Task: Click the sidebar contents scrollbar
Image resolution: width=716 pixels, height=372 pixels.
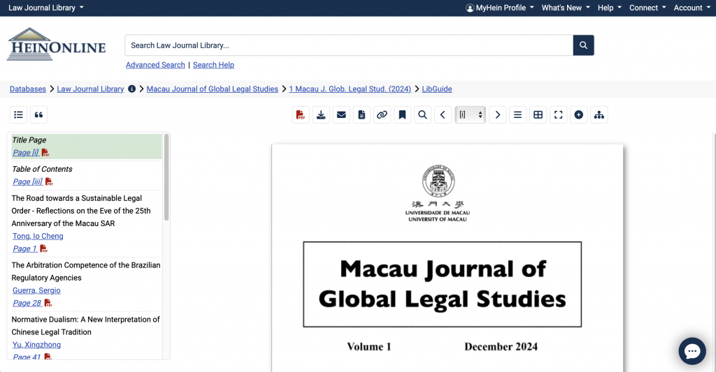Action: pos(166,177)
